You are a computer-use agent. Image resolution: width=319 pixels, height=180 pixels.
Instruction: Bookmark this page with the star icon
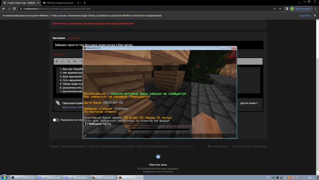[280, 9]
